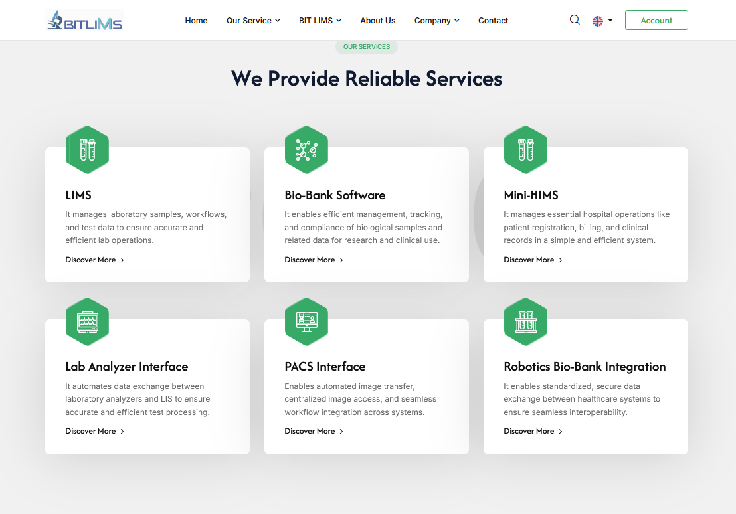Click Discover More under LIMS

(94, 260)
